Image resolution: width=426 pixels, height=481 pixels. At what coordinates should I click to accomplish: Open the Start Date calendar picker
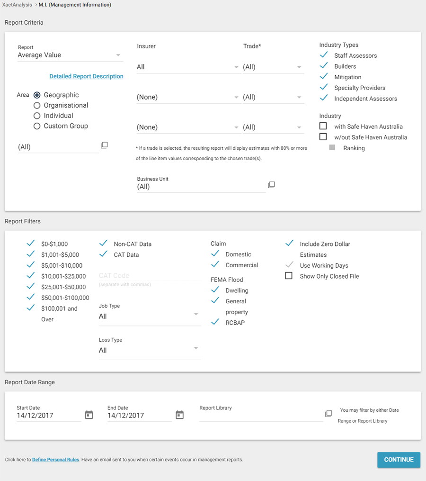89,415
